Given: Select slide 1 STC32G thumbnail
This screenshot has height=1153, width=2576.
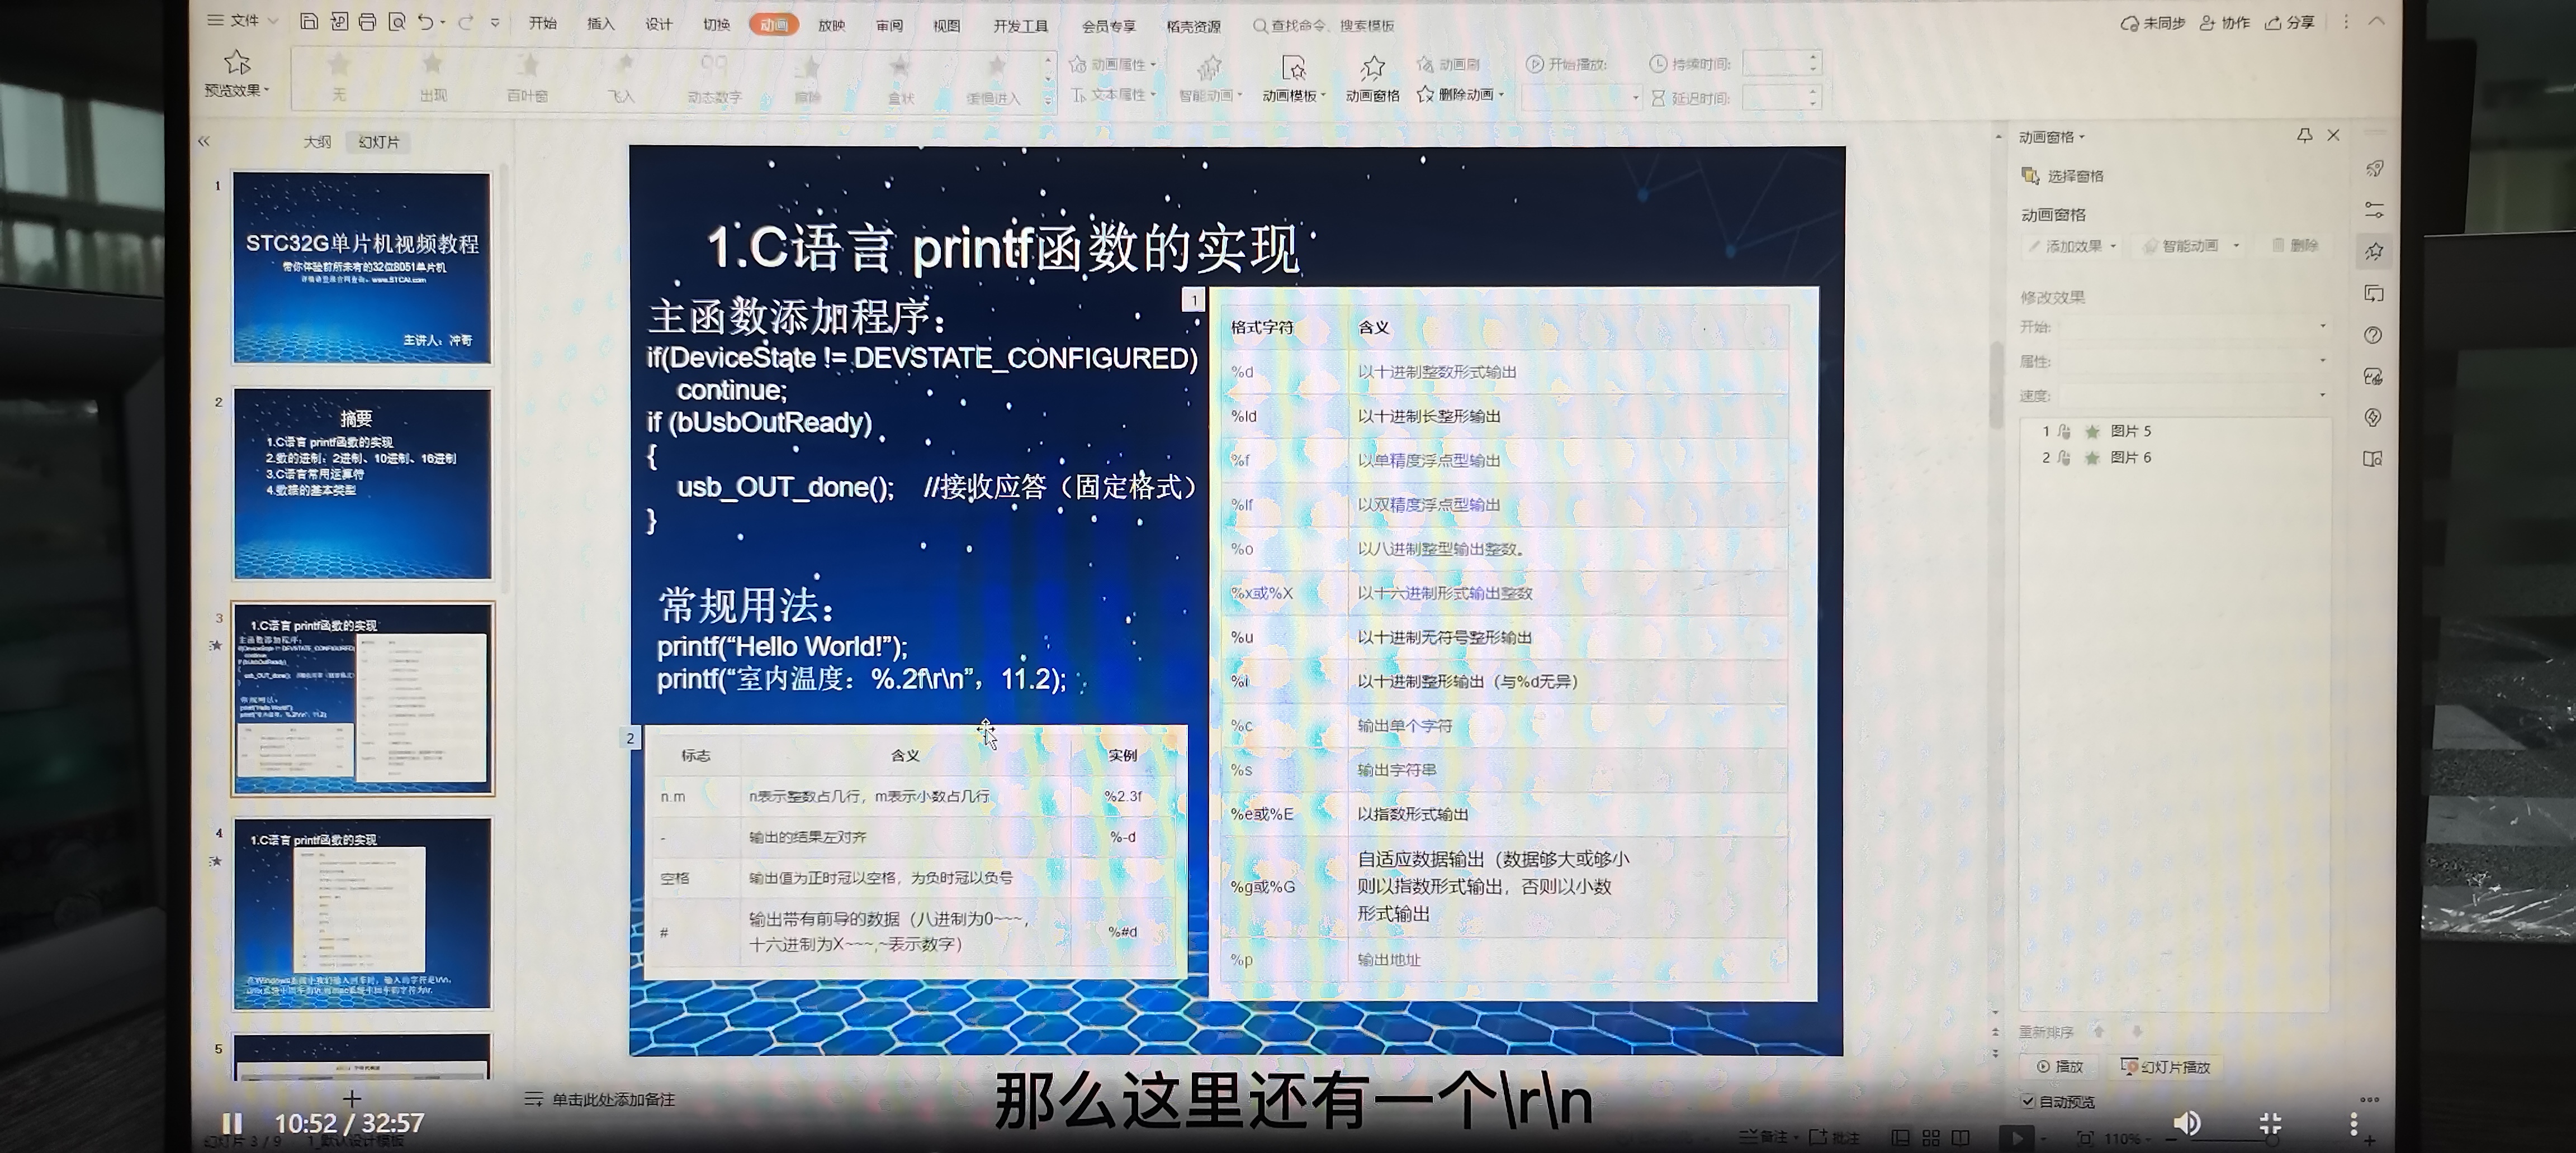Looking at the screenshot, I should pos(362,268).
